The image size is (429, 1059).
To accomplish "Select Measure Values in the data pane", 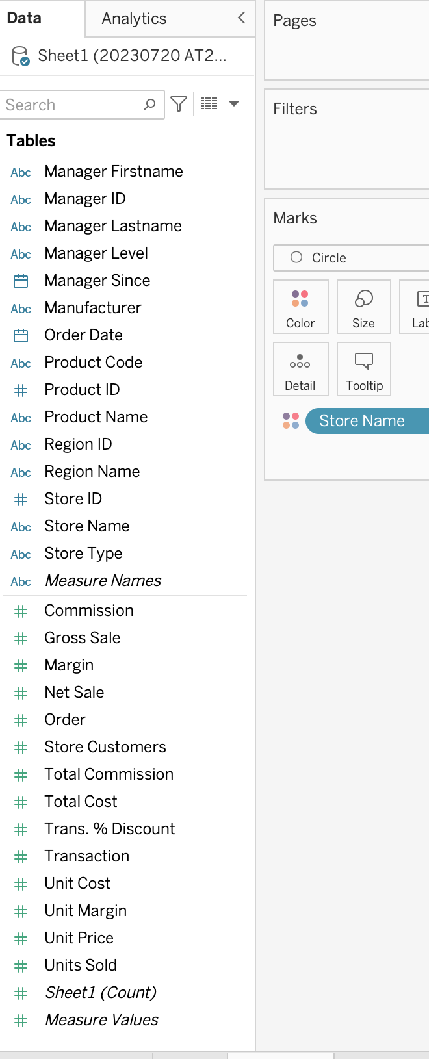I will (101, 1020).
